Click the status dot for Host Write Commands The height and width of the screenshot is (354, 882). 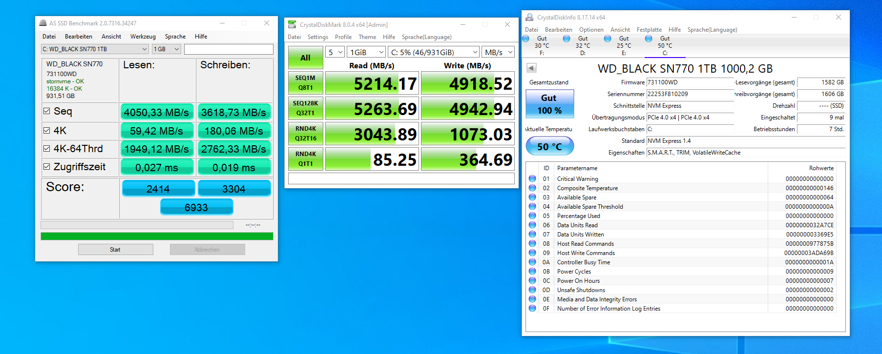coord(532,253)
